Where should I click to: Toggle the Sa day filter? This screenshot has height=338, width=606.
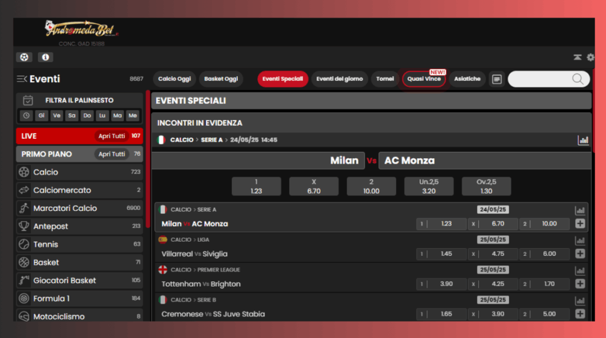click(72, 116)
